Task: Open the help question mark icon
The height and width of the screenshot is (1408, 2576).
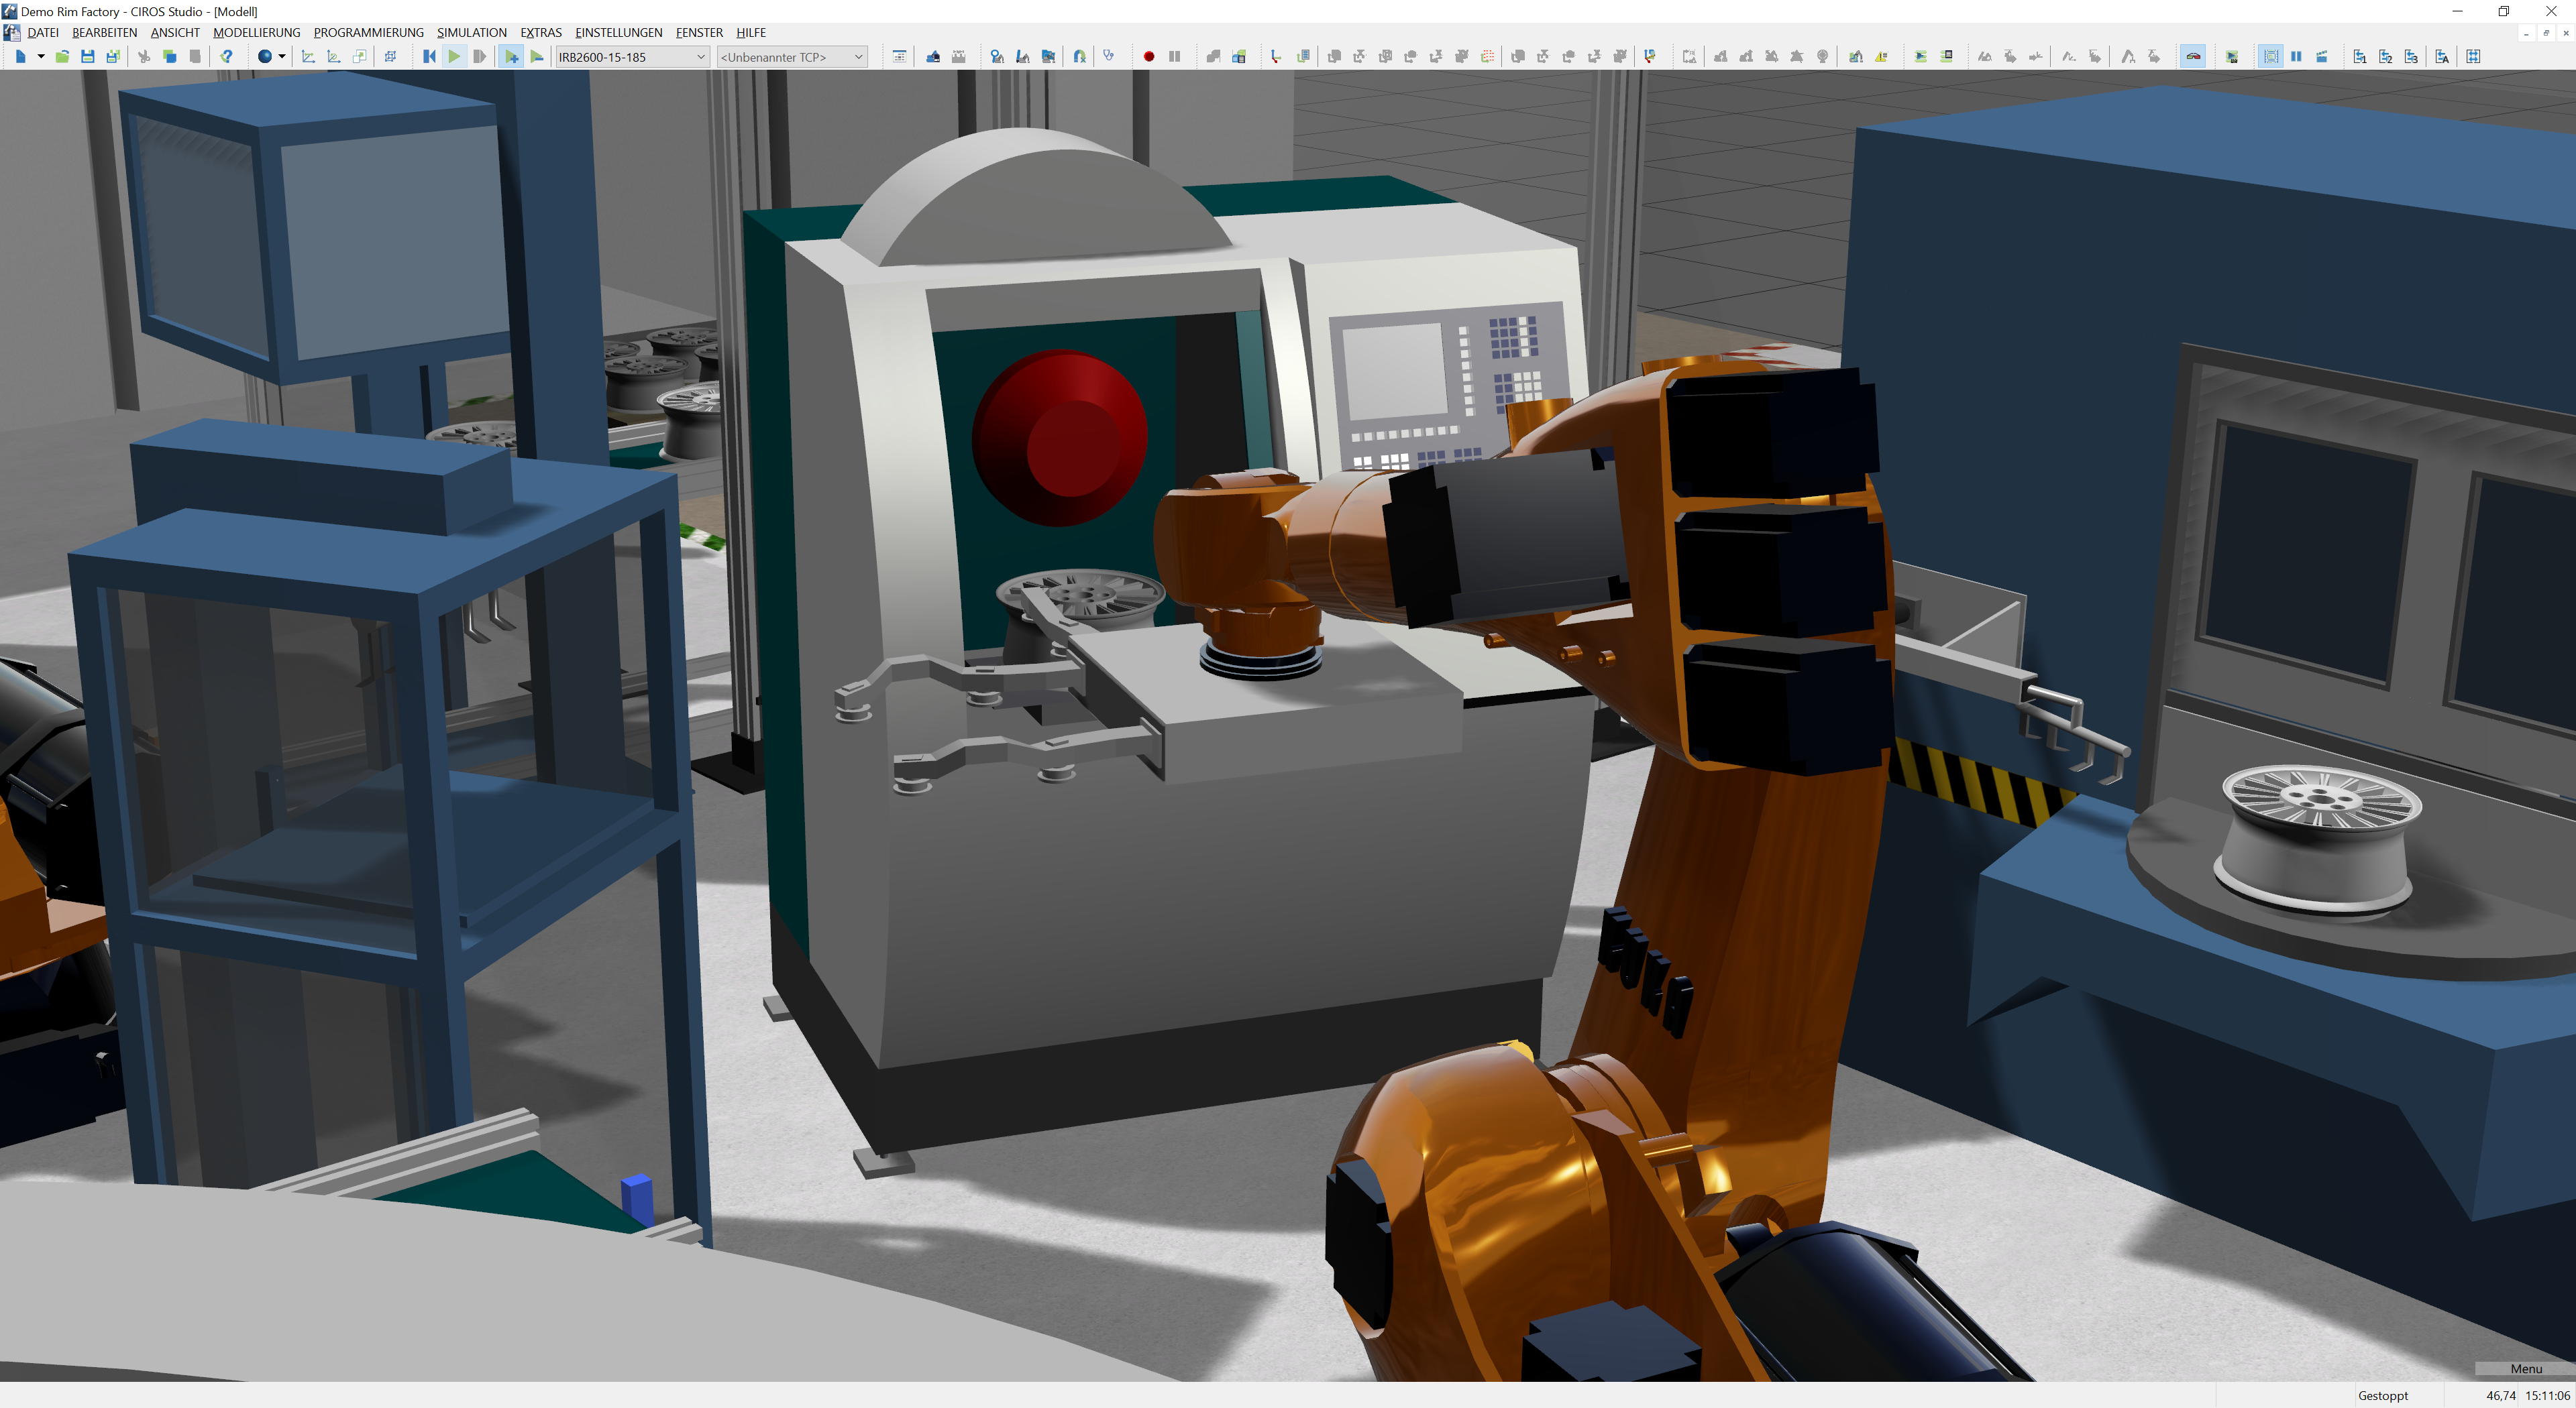Action: click(227, 57)
